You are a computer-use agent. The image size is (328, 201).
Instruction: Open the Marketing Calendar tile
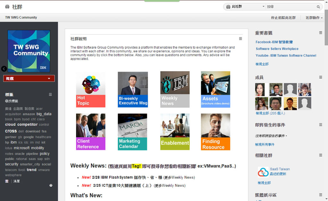(132, 132)
